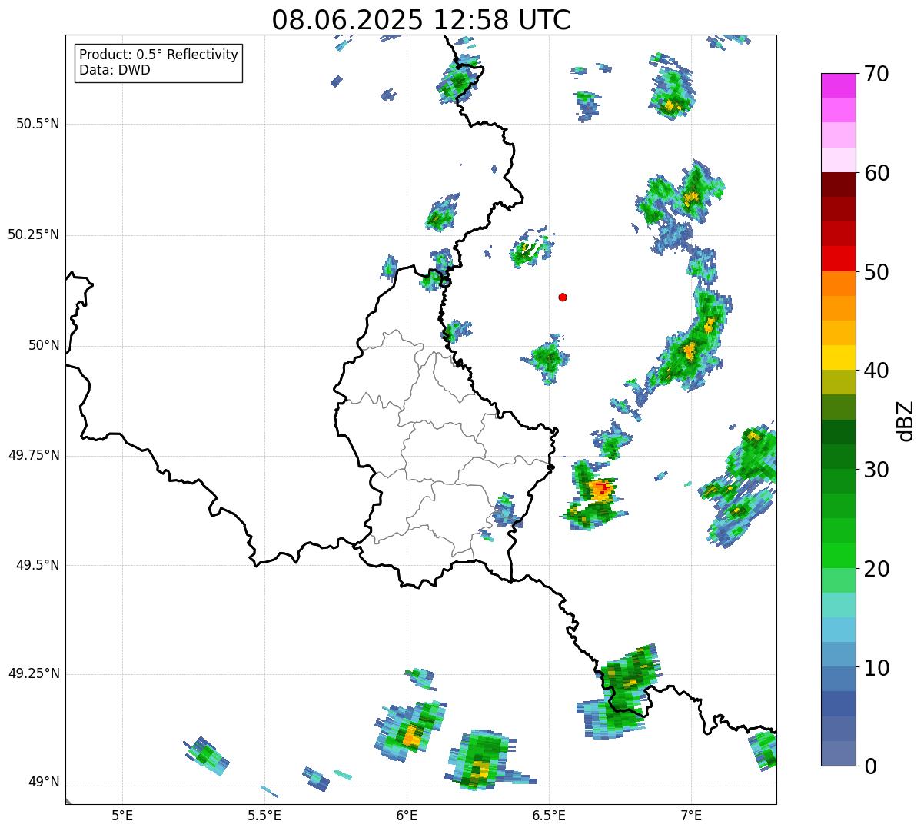Click the 7°E longitude label
Screen dimensions: 924x831
691,815
